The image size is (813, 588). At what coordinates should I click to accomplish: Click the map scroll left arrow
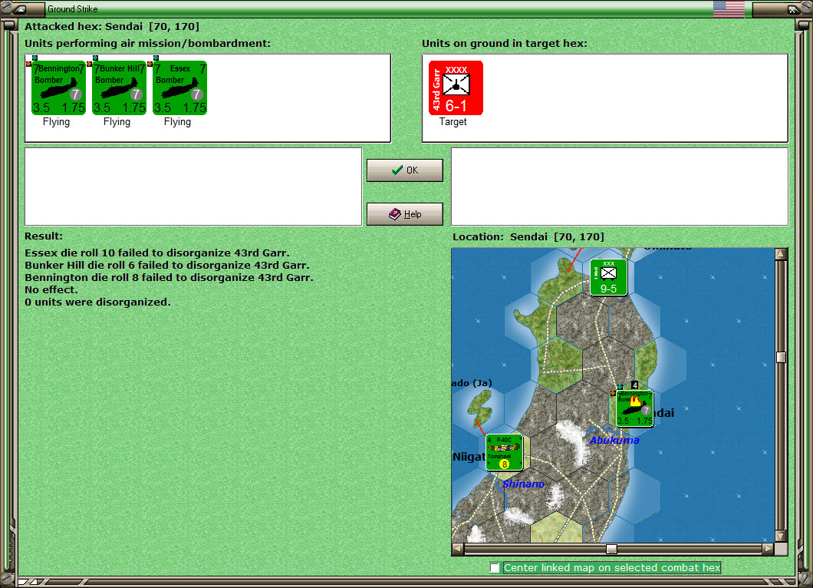click(457, 549)
